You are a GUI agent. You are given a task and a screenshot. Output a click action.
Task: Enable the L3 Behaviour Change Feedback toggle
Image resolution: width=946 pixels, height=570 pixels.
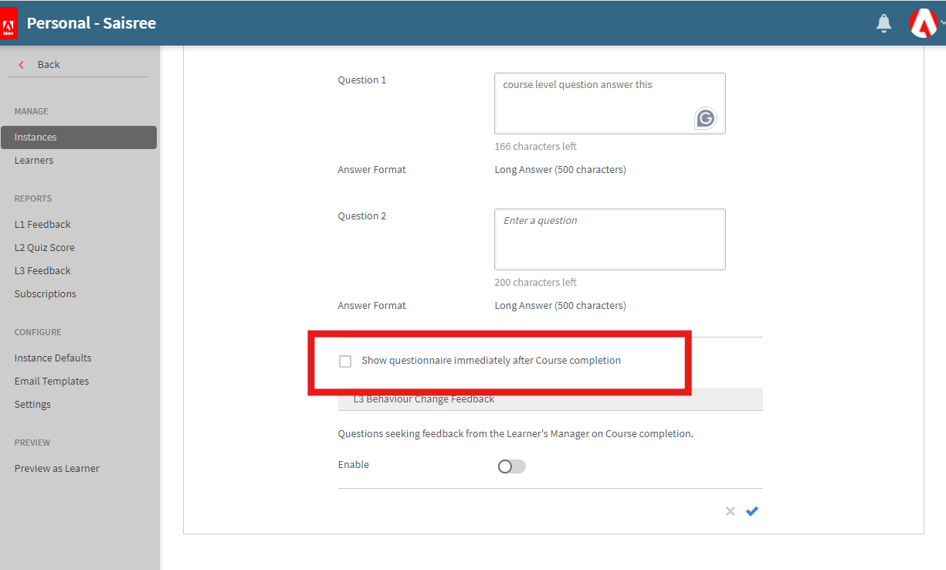point(511,467)
